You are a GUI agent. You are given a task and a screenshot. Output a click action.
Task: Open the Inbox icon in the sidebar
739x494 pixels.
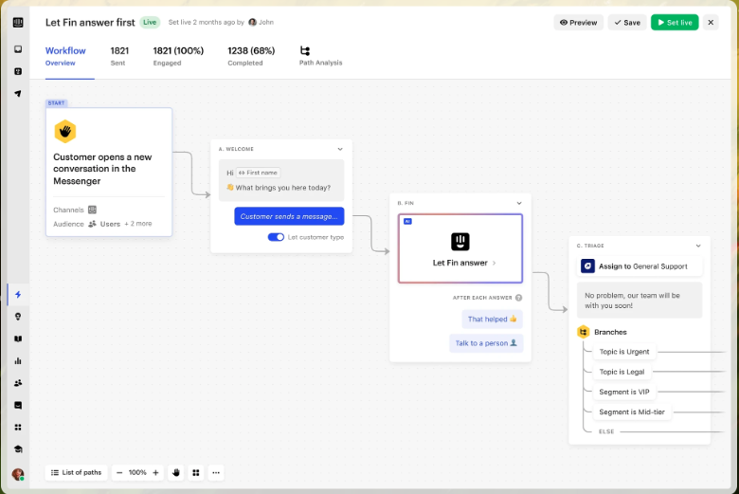[17, 49]
